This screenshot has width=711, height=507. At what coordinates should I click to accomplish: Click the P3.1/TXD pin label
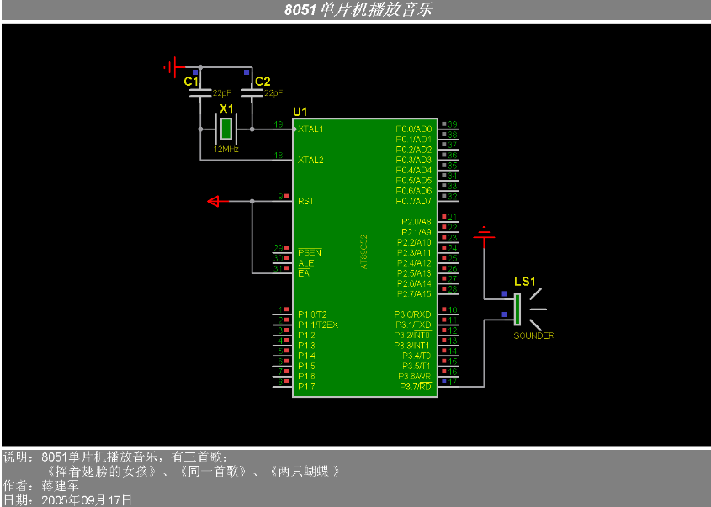pos(413,325)
